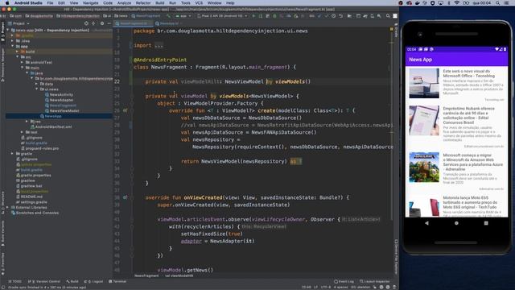Toggle the Gradle side tab
The height and width of the screenshot is (290, 515).
396,31
